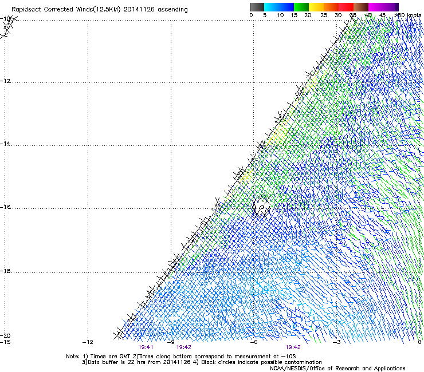Click the '-3' longitude axis label
The image size is (424, 372).
[337, 342]
